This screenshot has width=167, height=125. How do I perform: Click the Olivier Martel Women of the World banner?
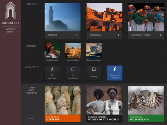[104, 119]
